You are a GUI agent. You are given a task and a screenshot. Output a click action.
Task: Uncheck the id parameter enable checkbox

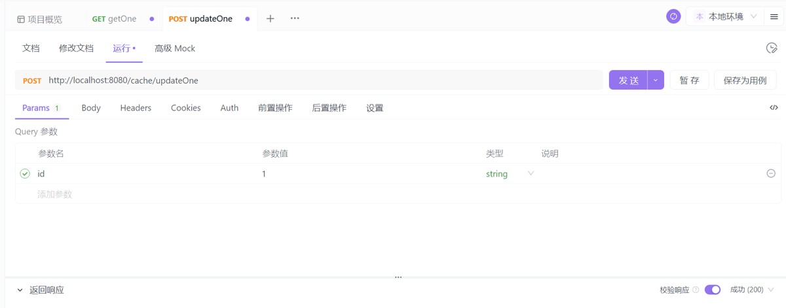[25, 174]
